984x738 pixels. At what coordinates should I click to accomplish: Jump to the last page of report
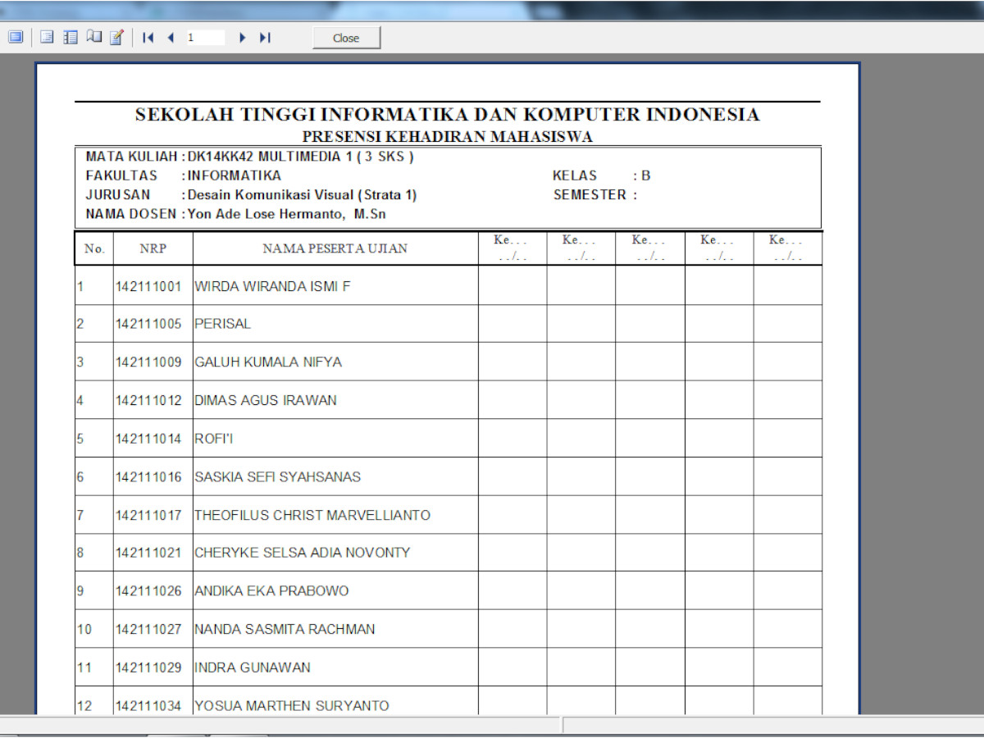[x=265, y=38]
